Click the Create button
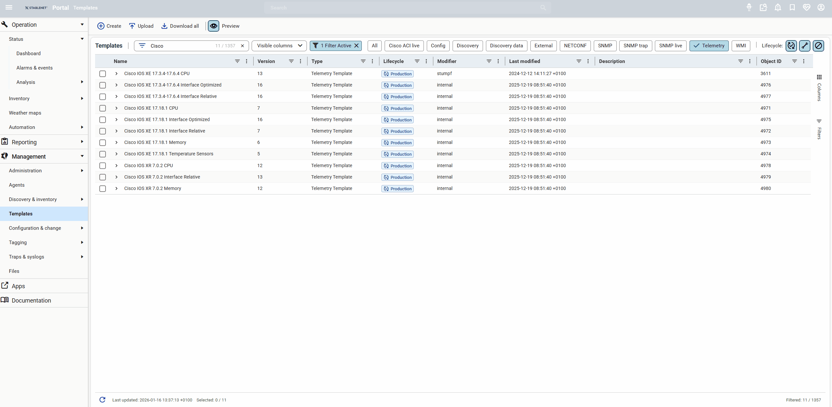The height and width of the screenshot is (407, 832). point(109,26)
